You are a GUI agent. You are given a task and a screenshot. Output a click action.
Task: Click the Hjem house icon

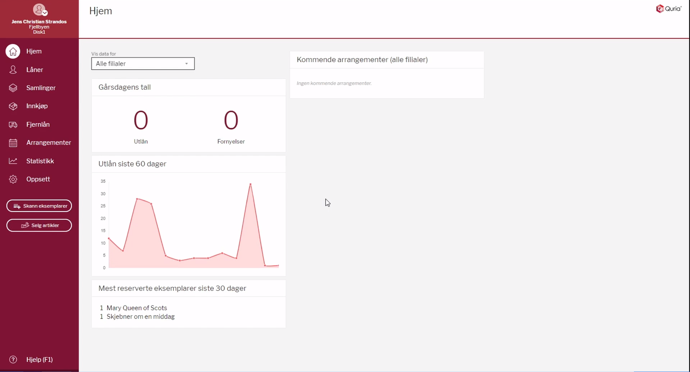click(13, 51)
